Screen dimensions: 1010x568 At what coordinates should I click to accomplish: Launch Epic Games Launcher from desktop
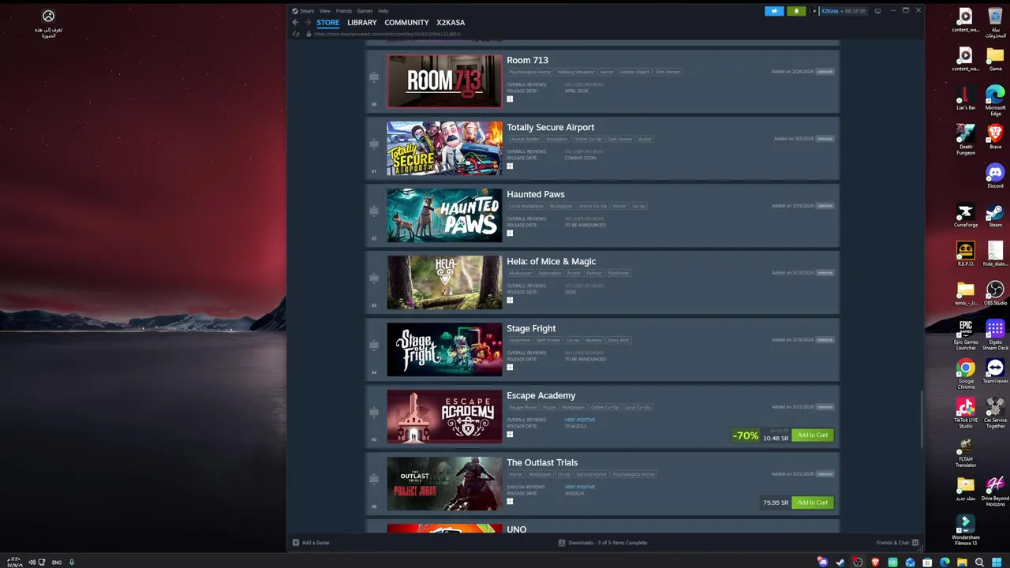965,334
